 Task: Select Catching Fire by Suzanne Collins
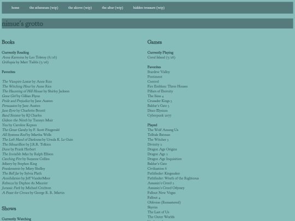pos(26,159)
